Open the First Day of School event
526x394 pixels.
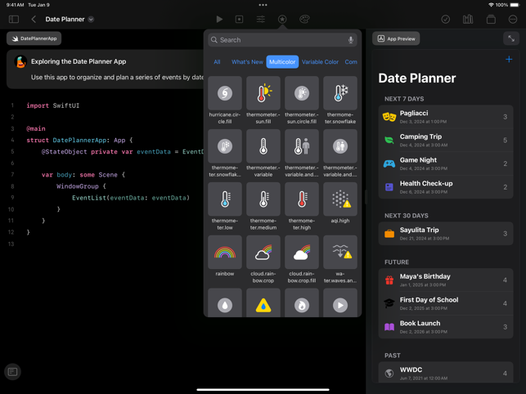[x=446, y=303]
